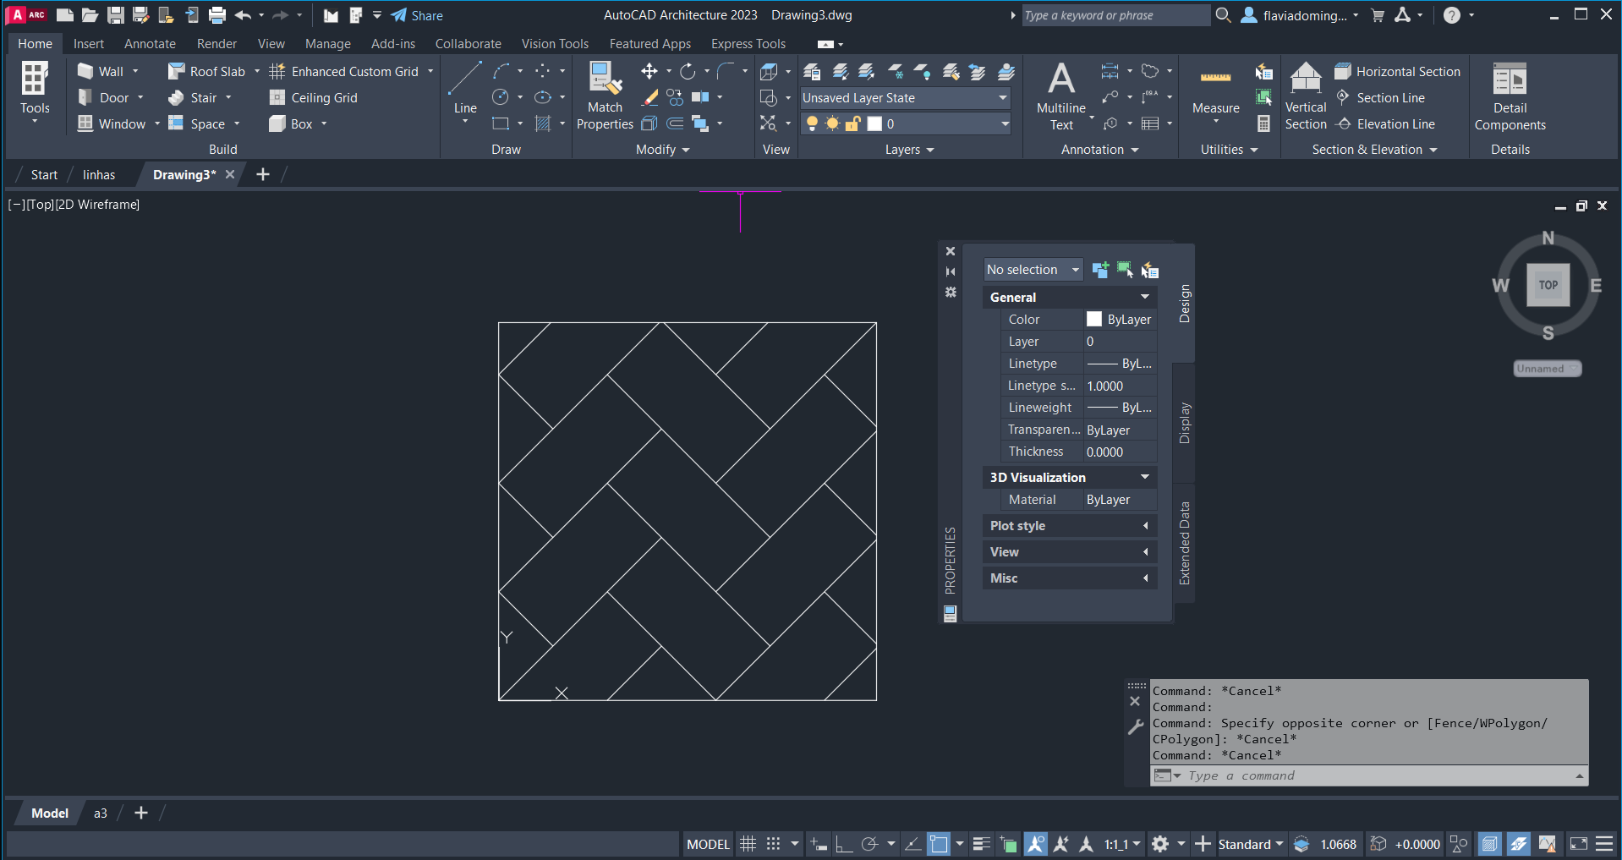Open the Unsaved Layer State dropdown
1622x860 pixels.
point(905,98)
